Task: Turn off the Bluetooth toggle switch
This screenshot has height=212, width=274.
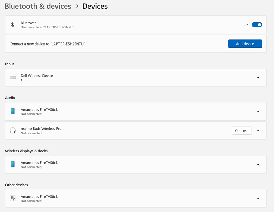Action: pos(257,25)
